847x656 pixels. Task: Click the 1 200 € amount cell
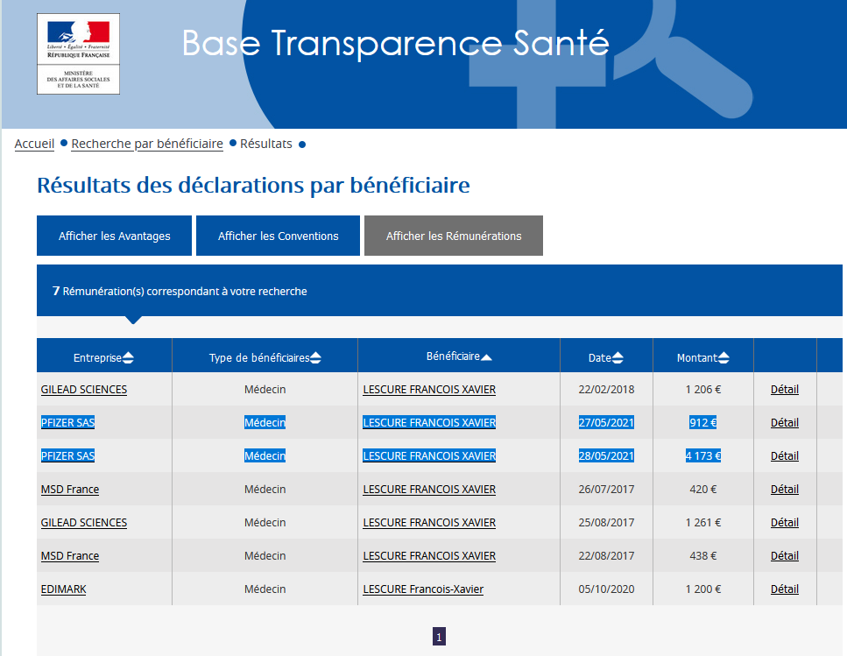click(702, 589)
